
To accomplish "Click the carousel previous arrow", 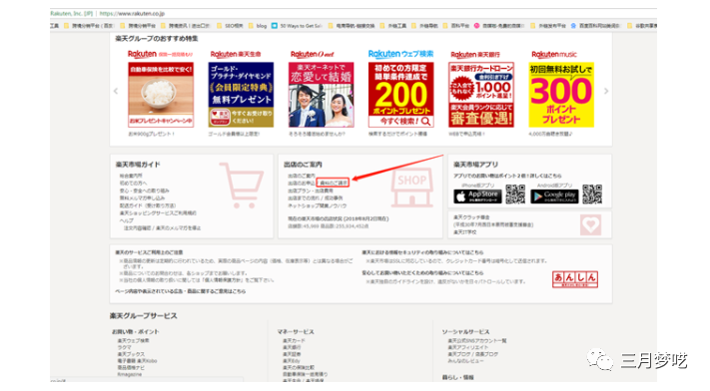I will tap(116, 91).
